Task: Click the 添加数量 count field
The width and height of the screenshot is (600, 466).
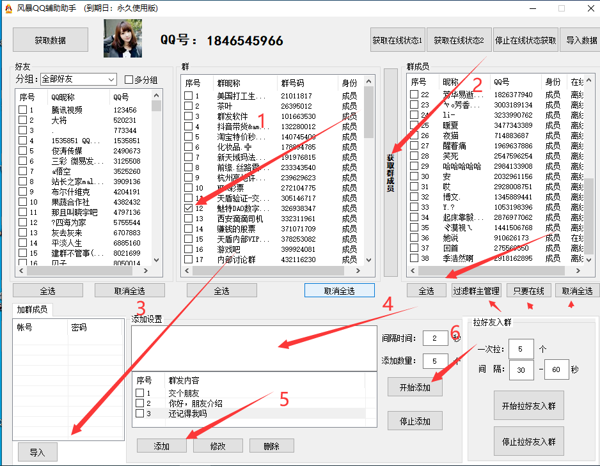Action: pos(435,361)
